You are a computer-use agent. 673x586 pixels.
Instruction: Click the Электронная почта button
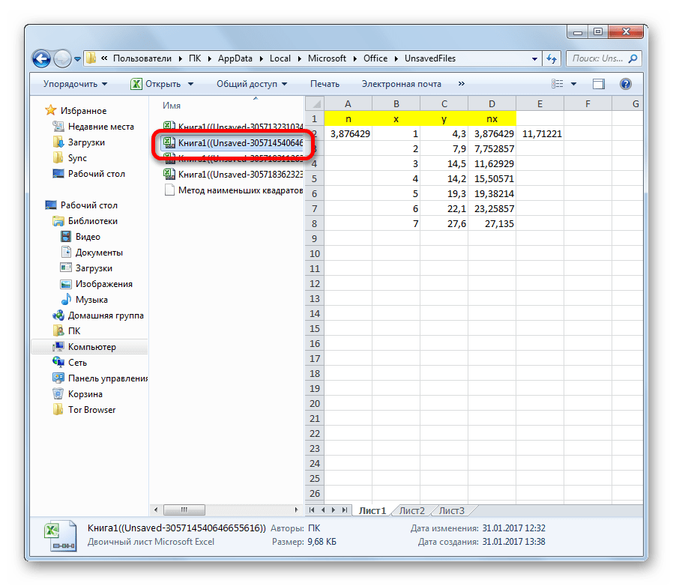401,84
